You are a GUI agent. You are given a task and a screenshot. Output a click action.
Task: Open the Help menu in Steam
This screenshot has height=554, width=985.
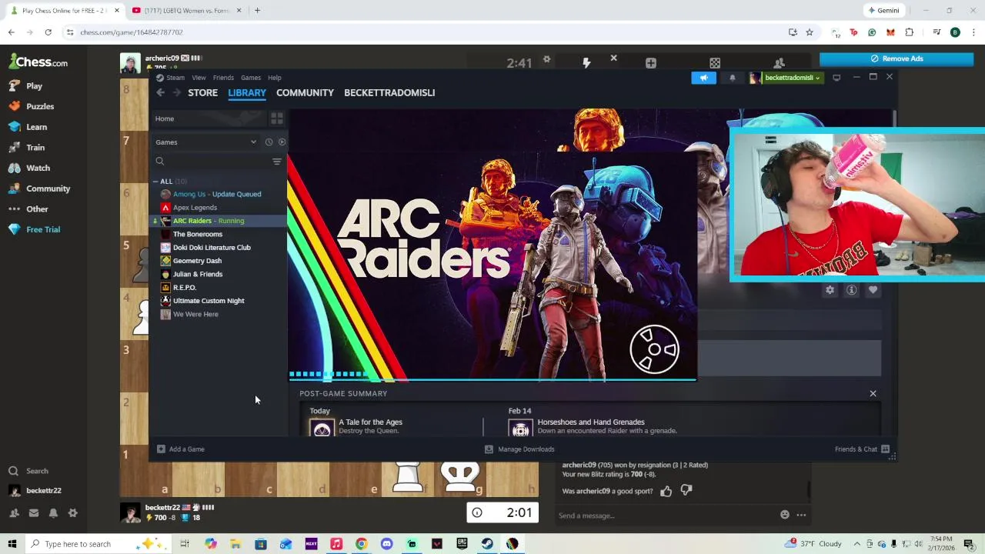[275, 78]
